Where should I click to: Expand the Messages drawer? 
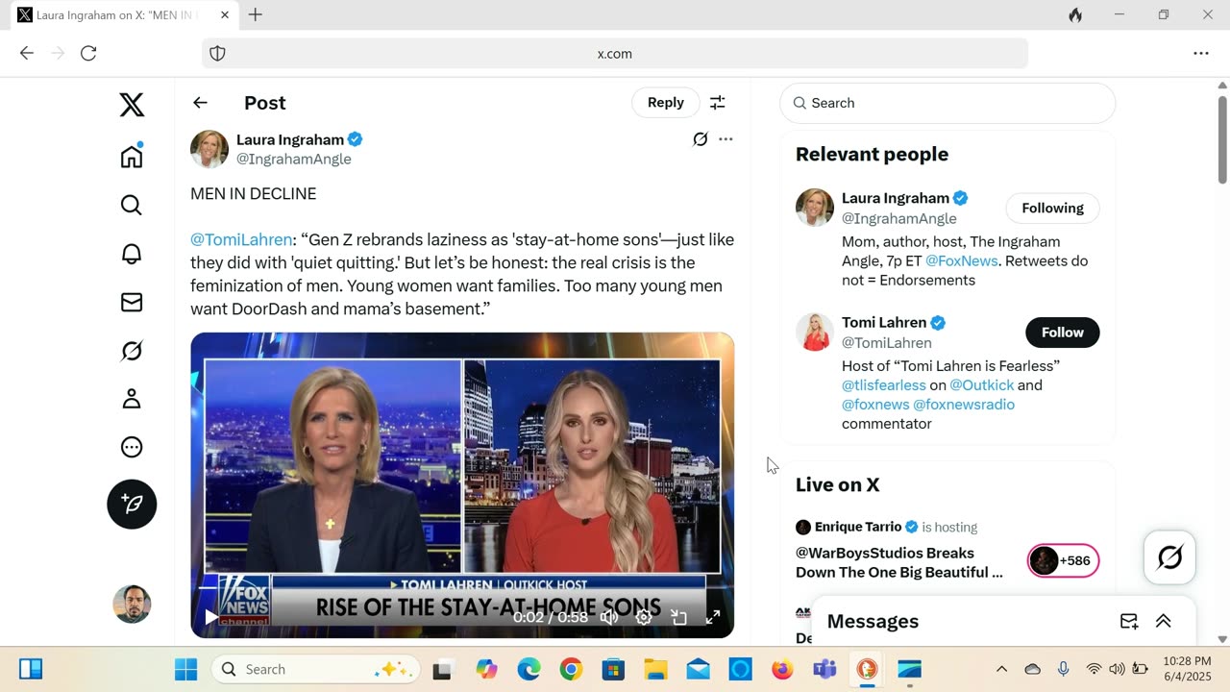click(x=1163, y=622)
